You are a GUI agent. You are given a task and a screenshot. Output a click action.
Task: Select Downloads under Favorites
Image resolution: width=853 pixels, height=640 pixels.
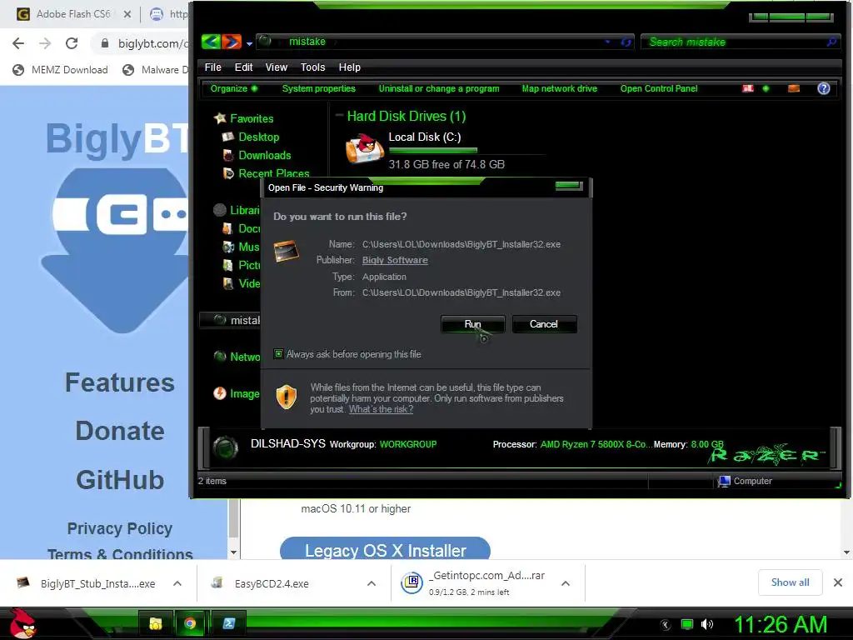pyautogui.click(x=264, y=155)
